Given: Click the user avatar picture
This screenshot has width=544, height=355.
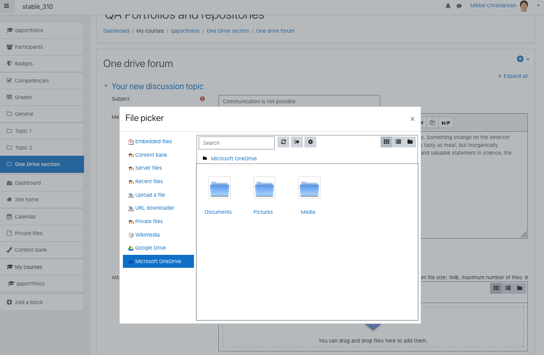Looking at the screenshot, I should coord(524,6).
